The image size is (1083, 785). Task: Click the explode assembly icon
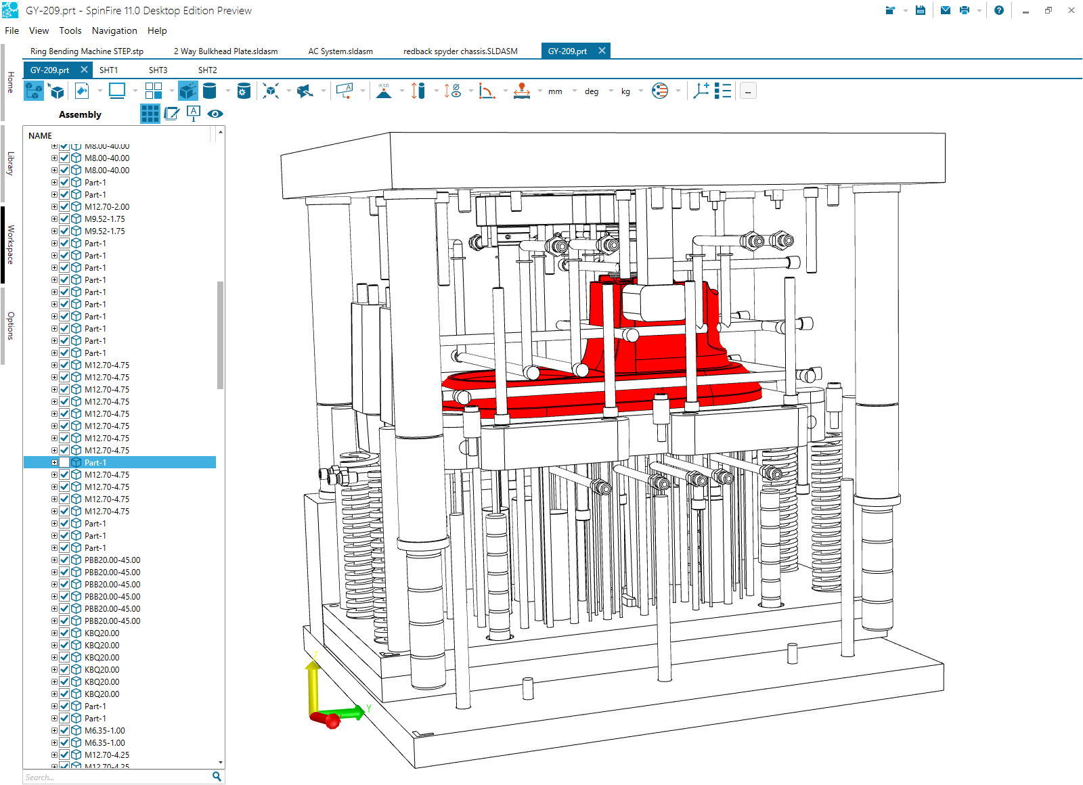coord(271,91)
